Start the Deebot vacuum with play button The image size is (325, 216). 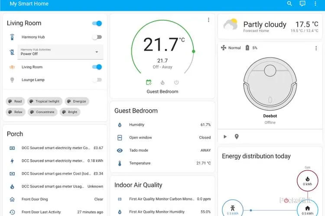(225, 137)
